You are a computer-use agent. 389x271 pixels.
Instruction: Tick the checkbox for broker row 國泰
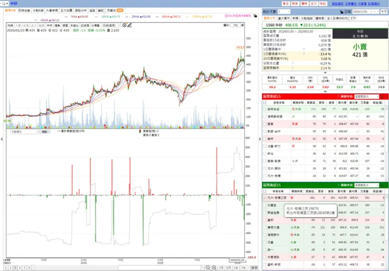pyautogui.click(x=265, y=124)
